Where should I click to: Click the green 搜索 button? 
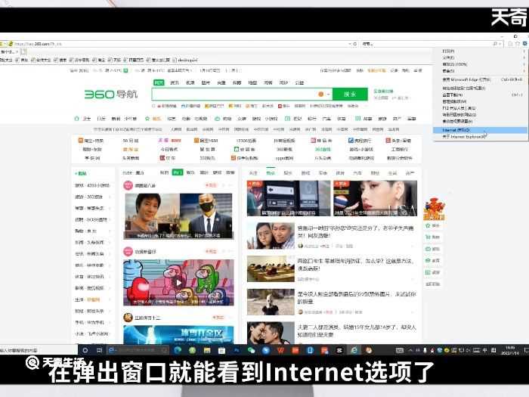tap(350, 95)
